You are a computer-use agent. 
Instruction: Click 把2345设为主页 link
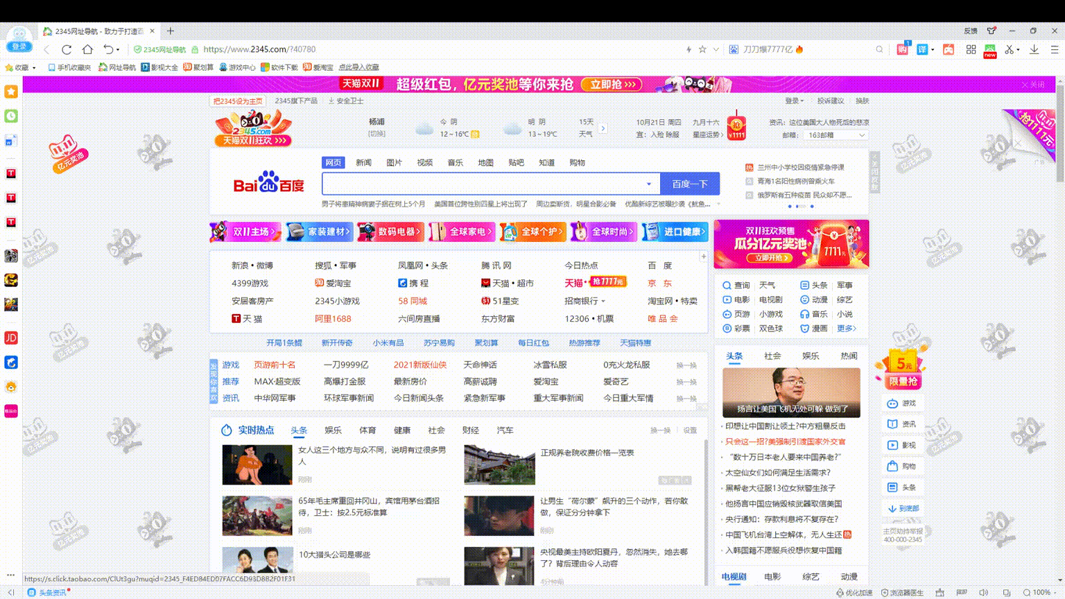coord(238,101)
